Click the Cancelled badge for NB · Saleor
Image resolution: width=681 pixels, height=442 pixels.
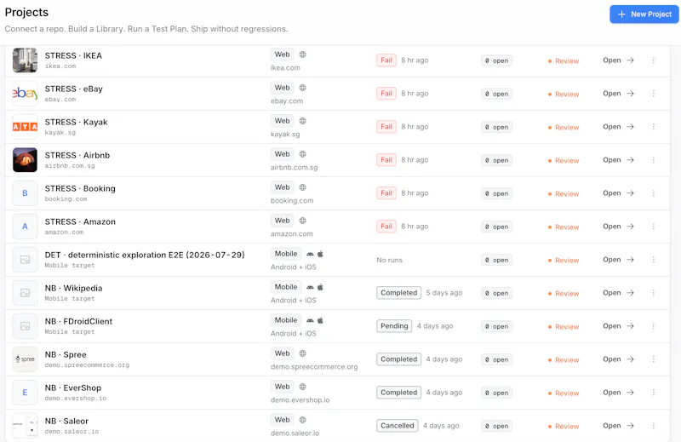pyautogui.click(x=398, y=426)
